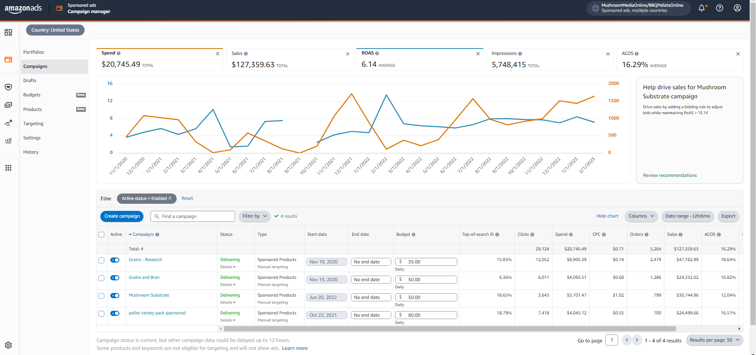
Task: Click the Create campaign button
Action: click(122, 216)
